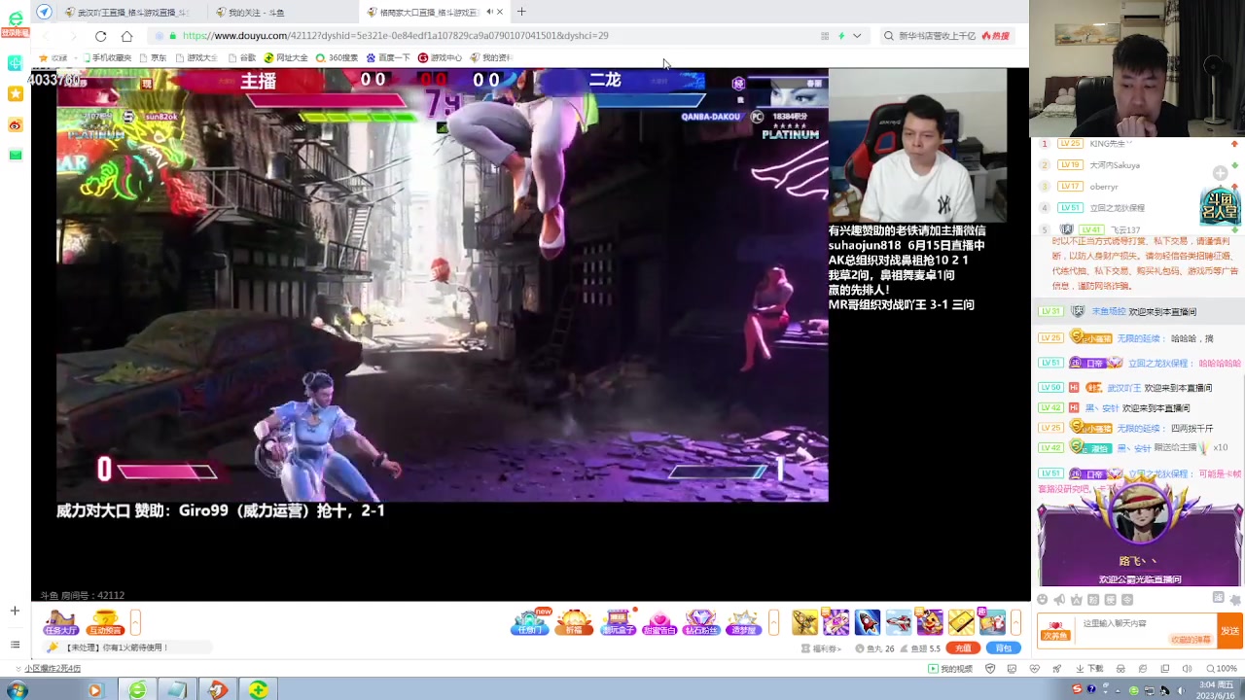Open 造梦屋 activity icon
Image resolution: width=1245 pixels, height=700 pixels.
pos(744,622)
